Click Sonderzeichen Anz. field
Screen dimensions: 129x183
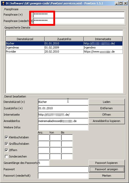coord(44,156)
